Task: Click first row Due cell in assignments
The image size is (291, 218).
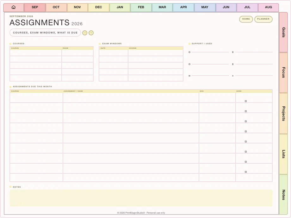Action: [x=217, y=98]
